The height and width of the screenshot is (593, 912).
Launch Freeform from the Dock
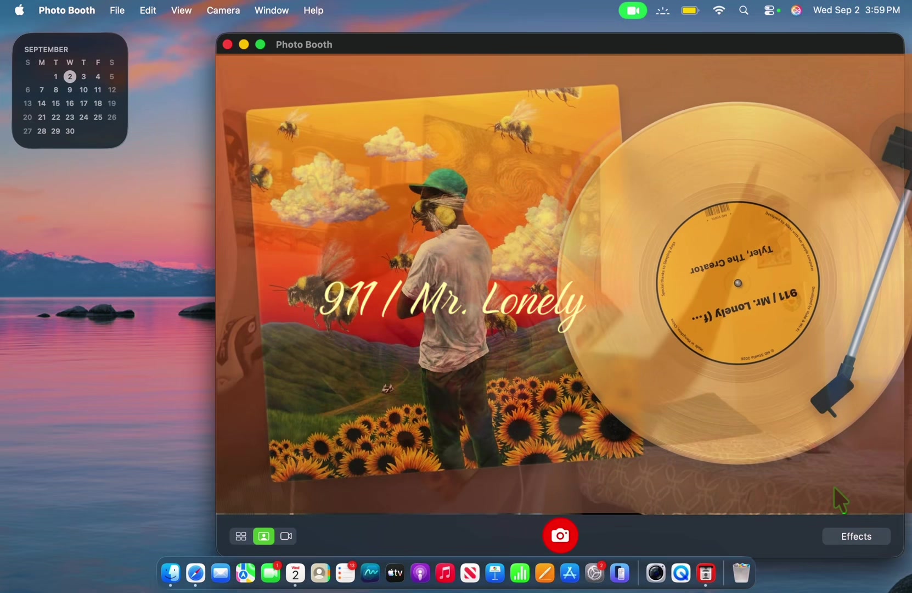coord(370,573)
